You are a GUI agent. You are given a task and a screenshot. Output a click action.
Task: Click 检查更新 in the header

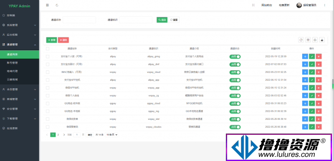click(x=284, y=5)
